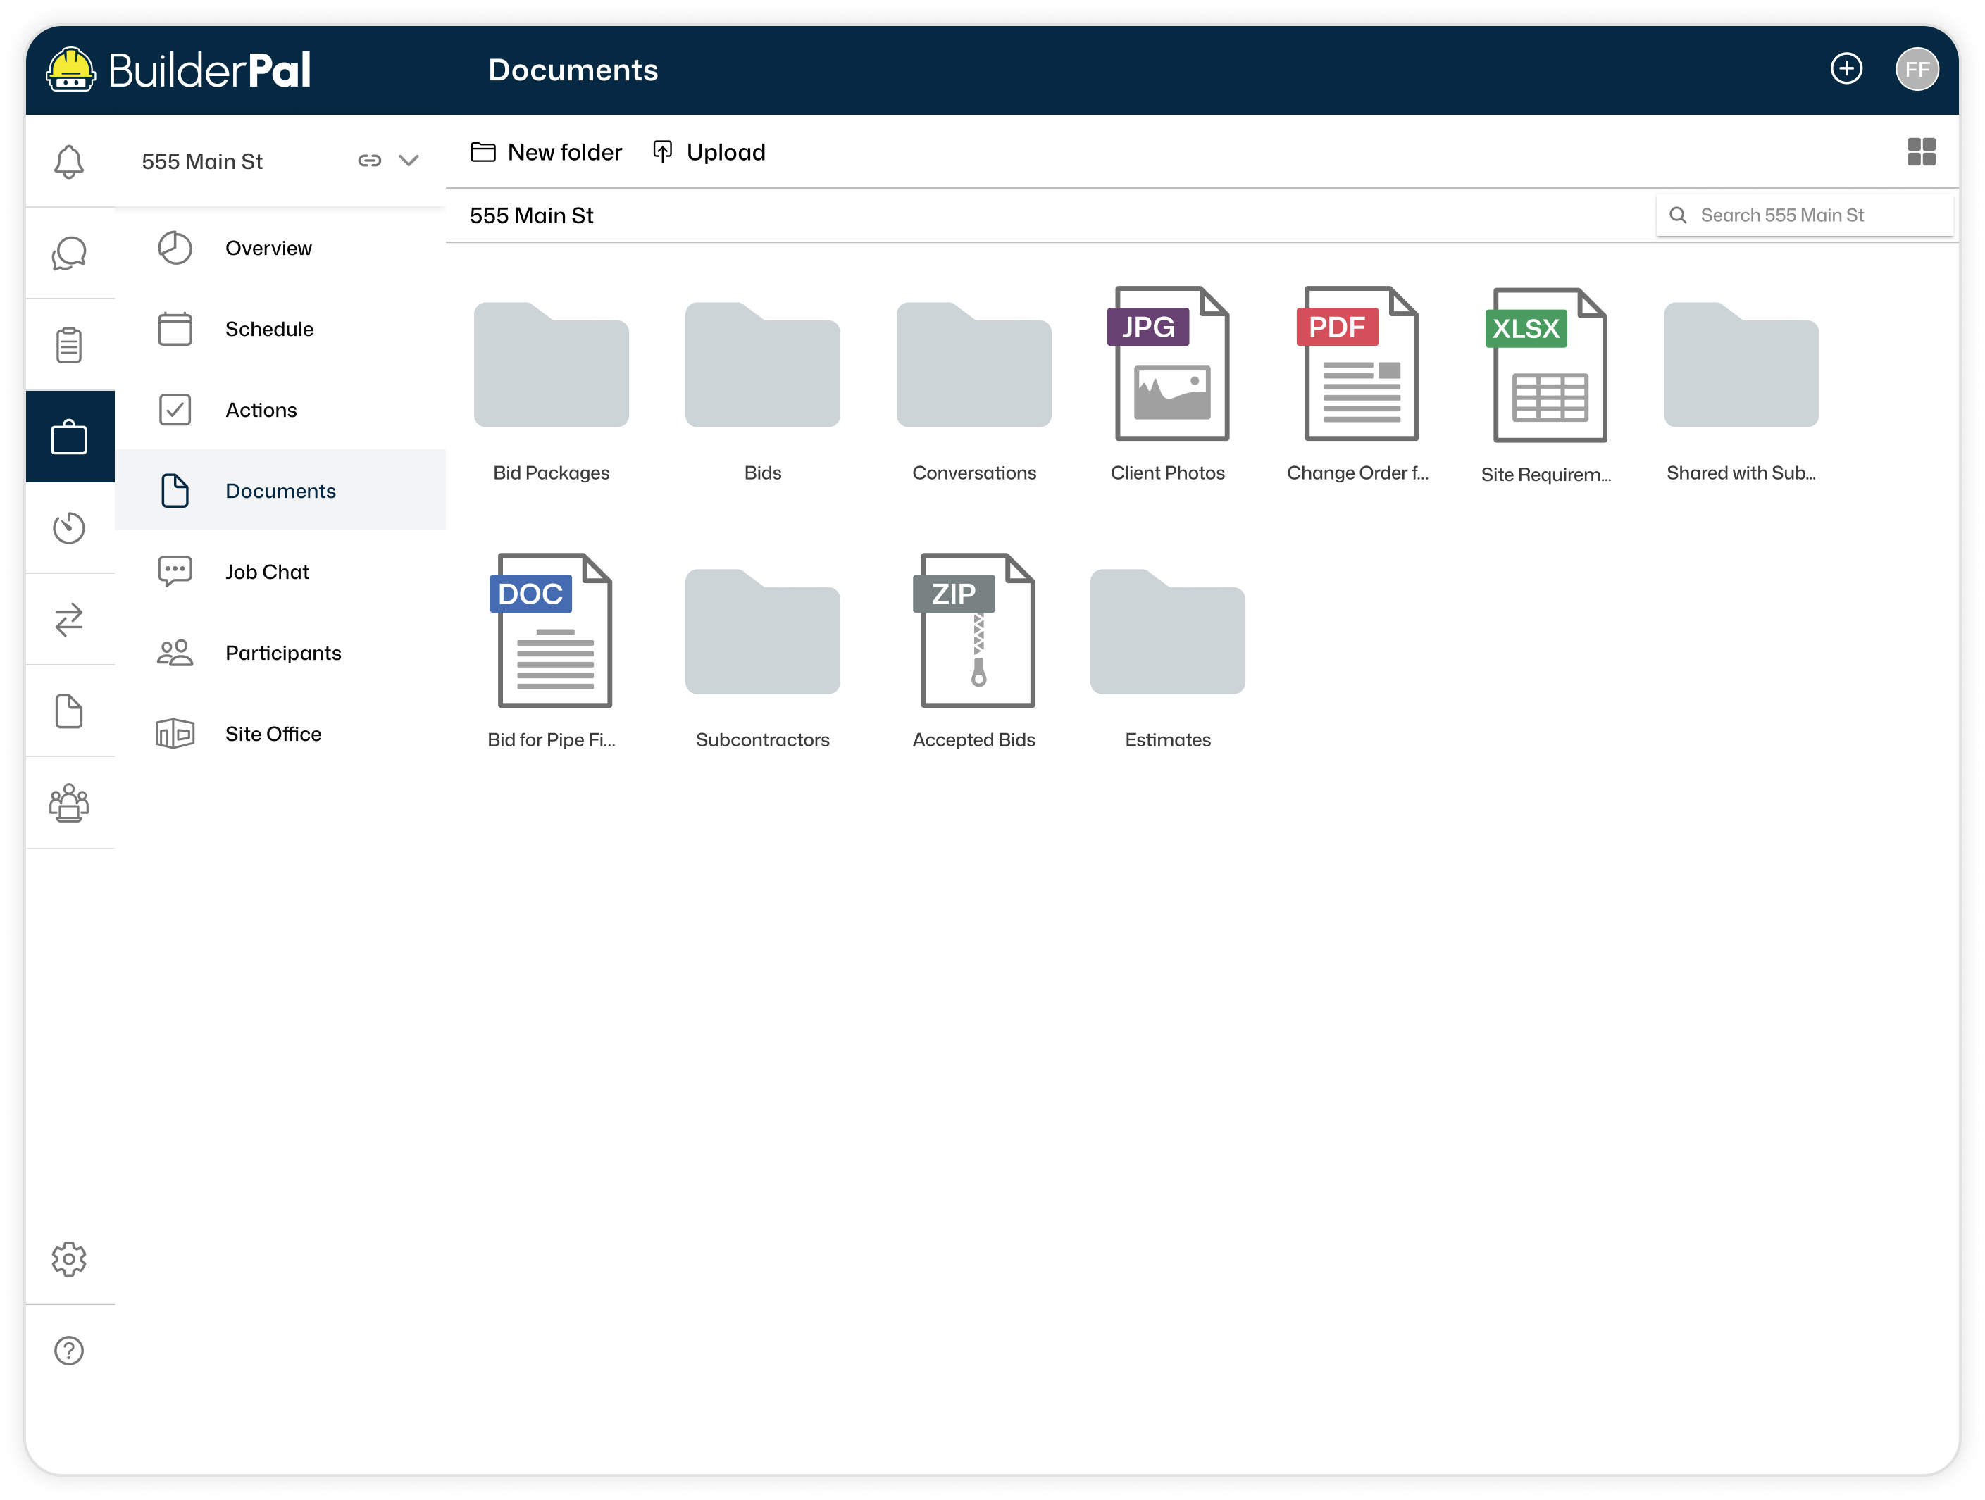
Task: Open settings via the gear icon
Action: pos(69,1258)
